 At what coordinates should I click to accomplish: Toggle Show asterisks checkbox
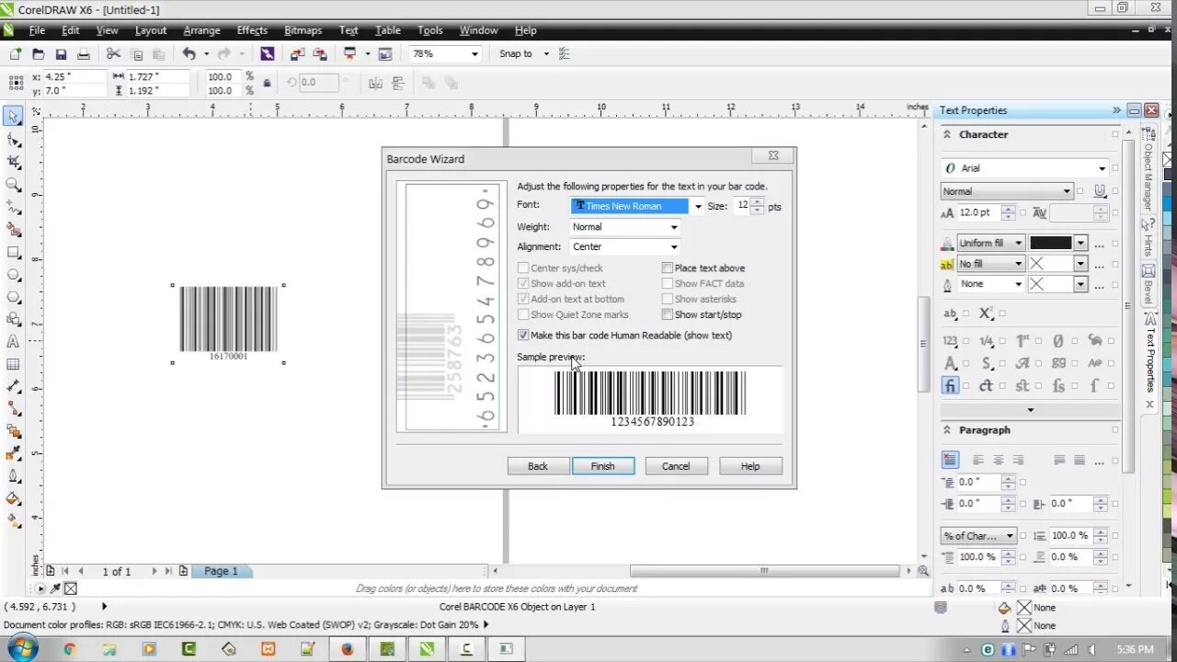click(x=668, y=299)
